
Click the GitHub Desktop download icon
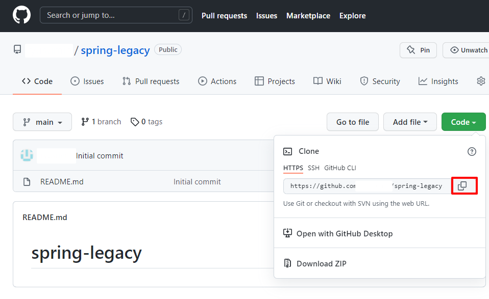click(287, 233)
